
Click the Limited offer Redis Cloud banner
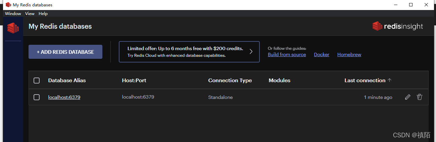189,52
